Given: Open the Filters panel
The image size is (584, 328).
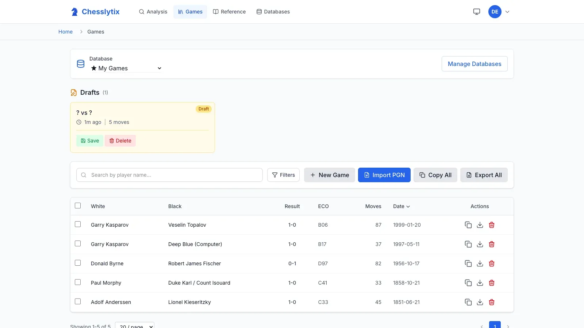Looking at the screenshot, I should coord(283,175).
